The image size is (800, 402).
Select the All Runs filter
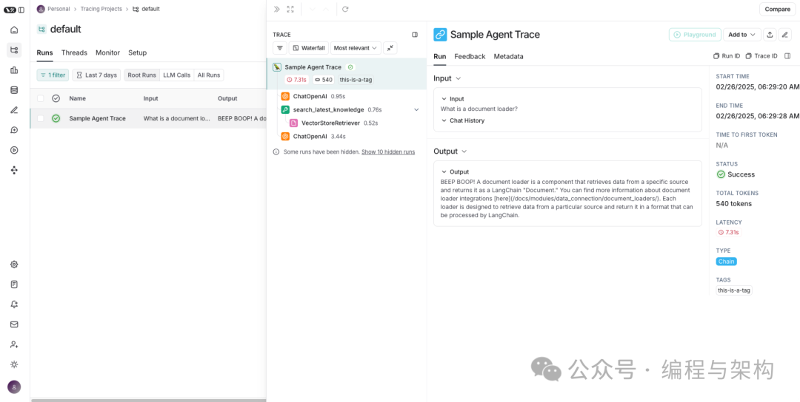209,75
